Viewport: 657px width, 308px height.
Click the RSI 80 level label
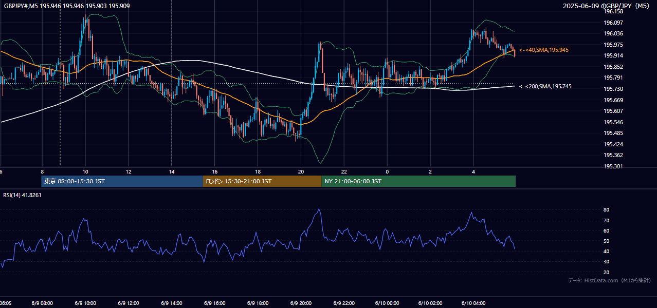point(607,210)
